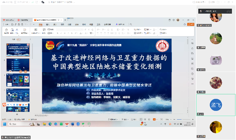236x140 pixels.
Task: Open the Word app on the taskbar
Action: coord(72,124)
